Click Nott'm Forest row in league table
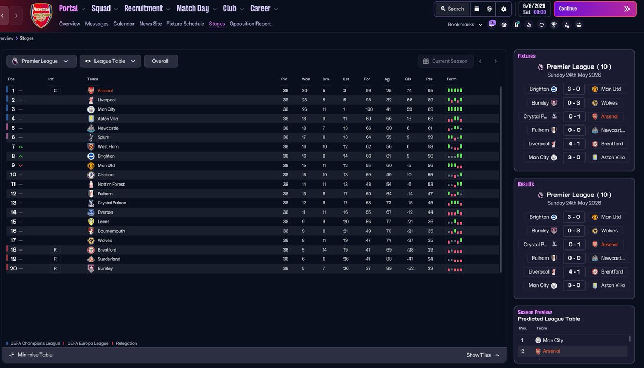The width and height of the screenshot is (644, 368). [252, 184]
